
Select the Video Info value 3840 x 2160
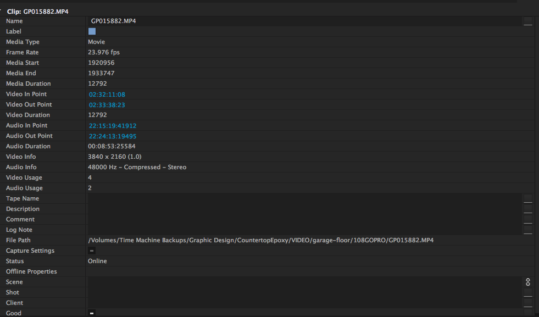click(114, 157)
